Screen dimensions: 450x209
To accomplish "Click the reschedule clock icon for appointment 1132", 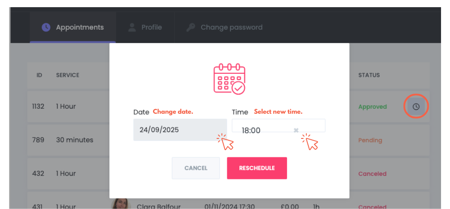I will point(416,107).
